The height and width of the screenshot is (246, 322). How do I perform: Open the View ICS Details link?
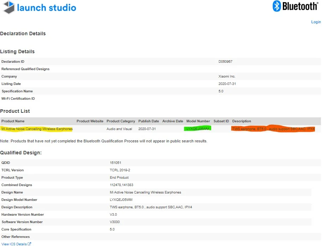coord(14,244)
